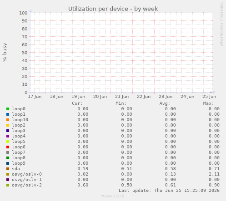Click osvg/oslv-0 current value 0.02

[x=83, y=174]
